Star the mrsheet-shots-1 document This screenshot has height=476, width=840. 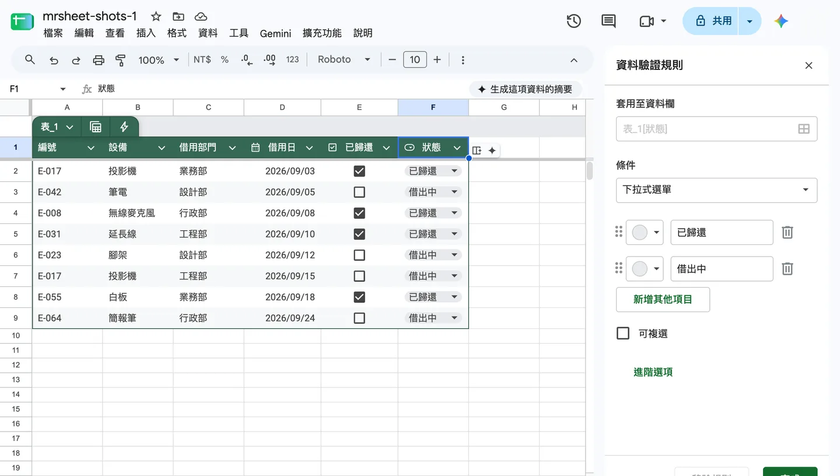[156, 16]
